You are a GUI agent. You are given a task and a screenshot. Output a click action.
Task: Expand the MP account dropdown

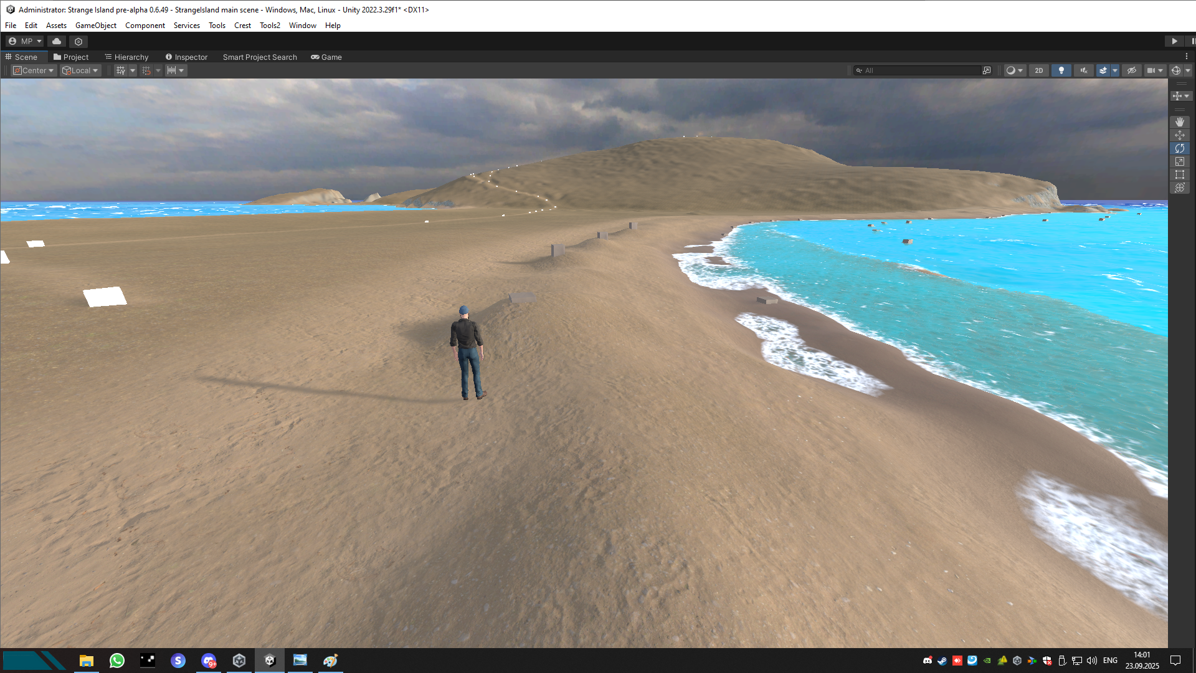tap(25, 41)
